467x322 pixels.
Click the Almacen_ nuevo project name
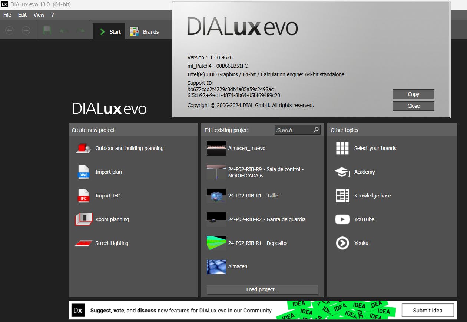[247, 148]
